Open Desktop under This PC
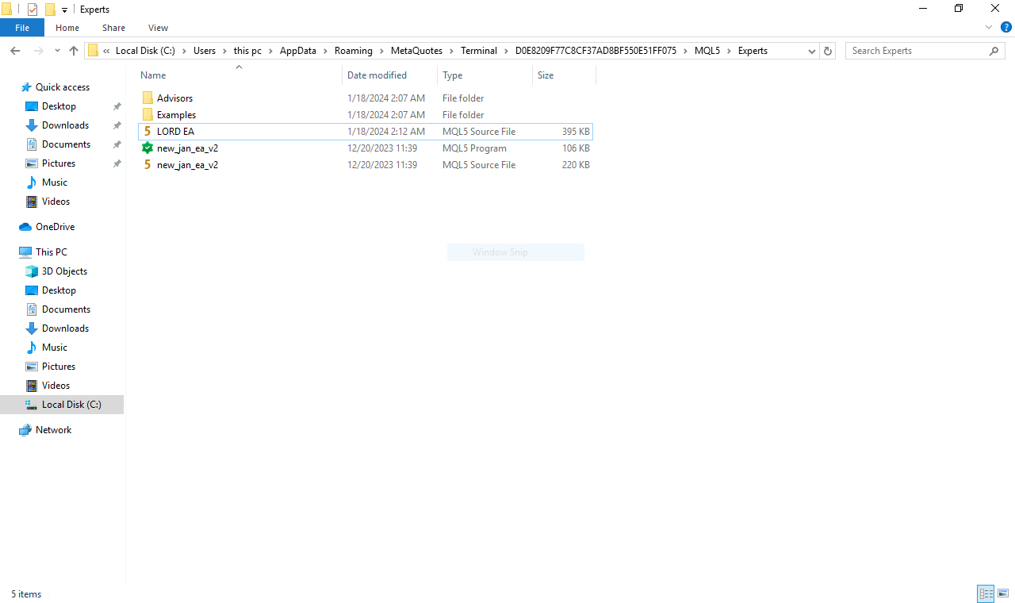The width and height of the screenshot is (1015, 603). (x=59, y=290)
